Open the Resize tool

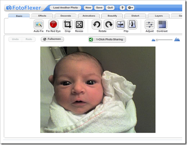pyautogui.click(x=79, y=24)
